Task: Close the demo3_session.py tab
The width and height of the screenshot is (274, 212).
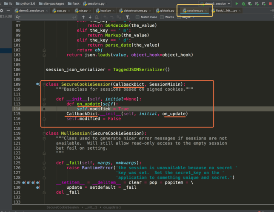Action: pos(47,11)
